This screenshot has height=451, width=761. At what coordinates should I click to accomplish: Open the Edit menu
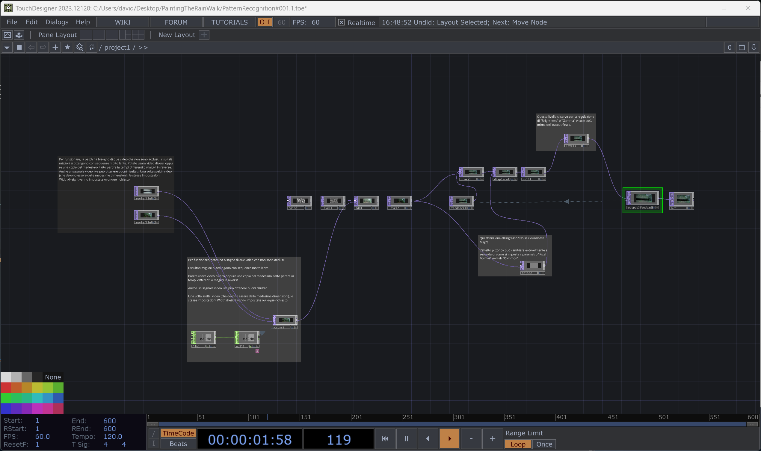click(32, 22)
